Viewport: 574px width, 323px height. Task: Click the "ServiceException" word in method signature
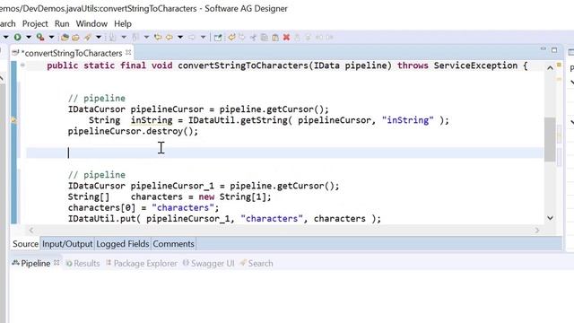(x=475, y=65)
